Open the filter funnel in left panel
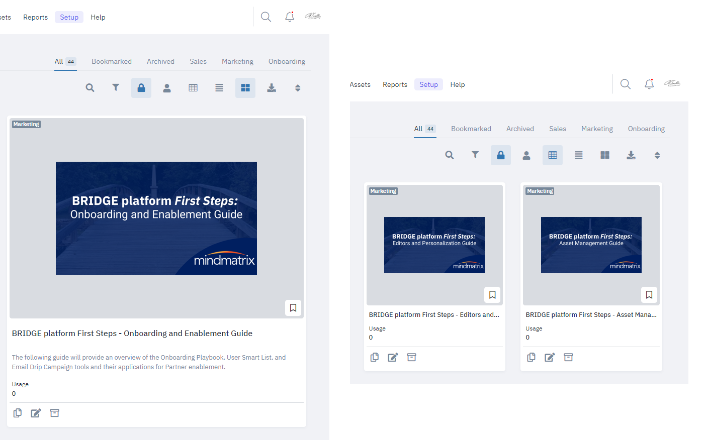 116,87
